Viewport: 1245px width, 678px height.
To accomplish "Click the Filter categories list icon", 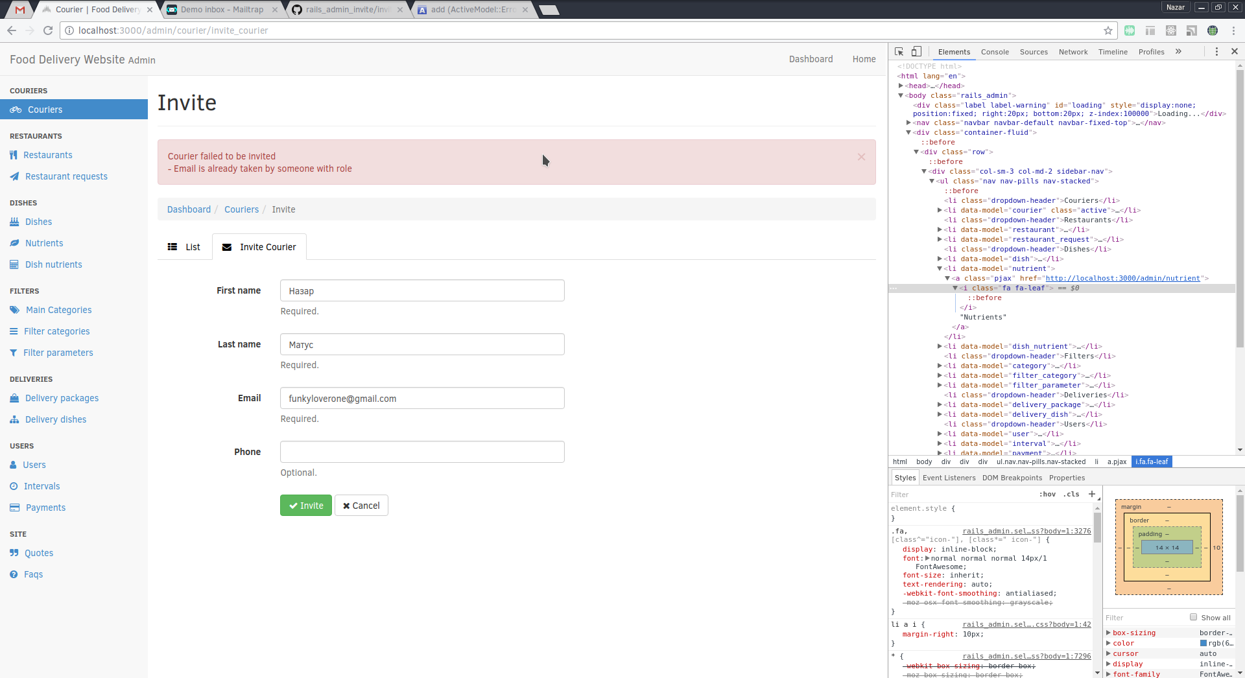I will tap(14, 331).
